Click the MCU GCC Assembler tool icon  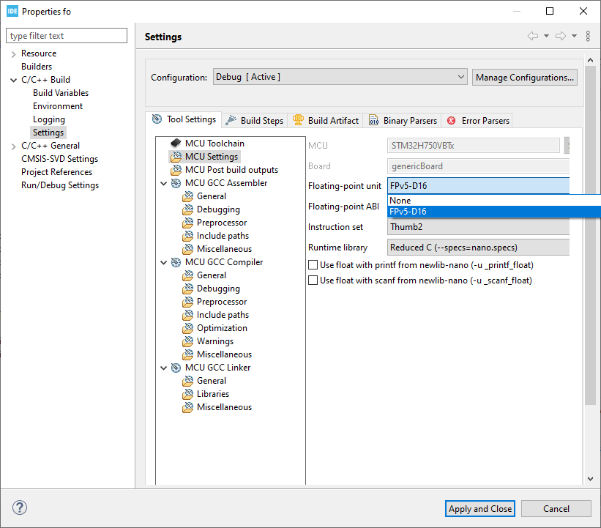[x=176, y=183]
